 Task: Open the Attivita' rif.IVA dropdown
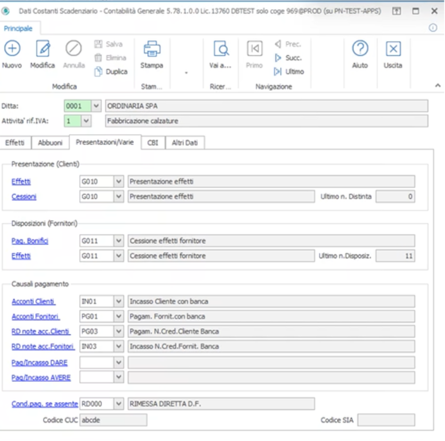tap(86, 121)
